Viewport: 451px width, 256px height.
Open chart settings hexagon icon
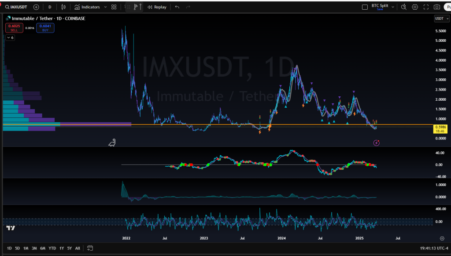click(x=415, y=7)
